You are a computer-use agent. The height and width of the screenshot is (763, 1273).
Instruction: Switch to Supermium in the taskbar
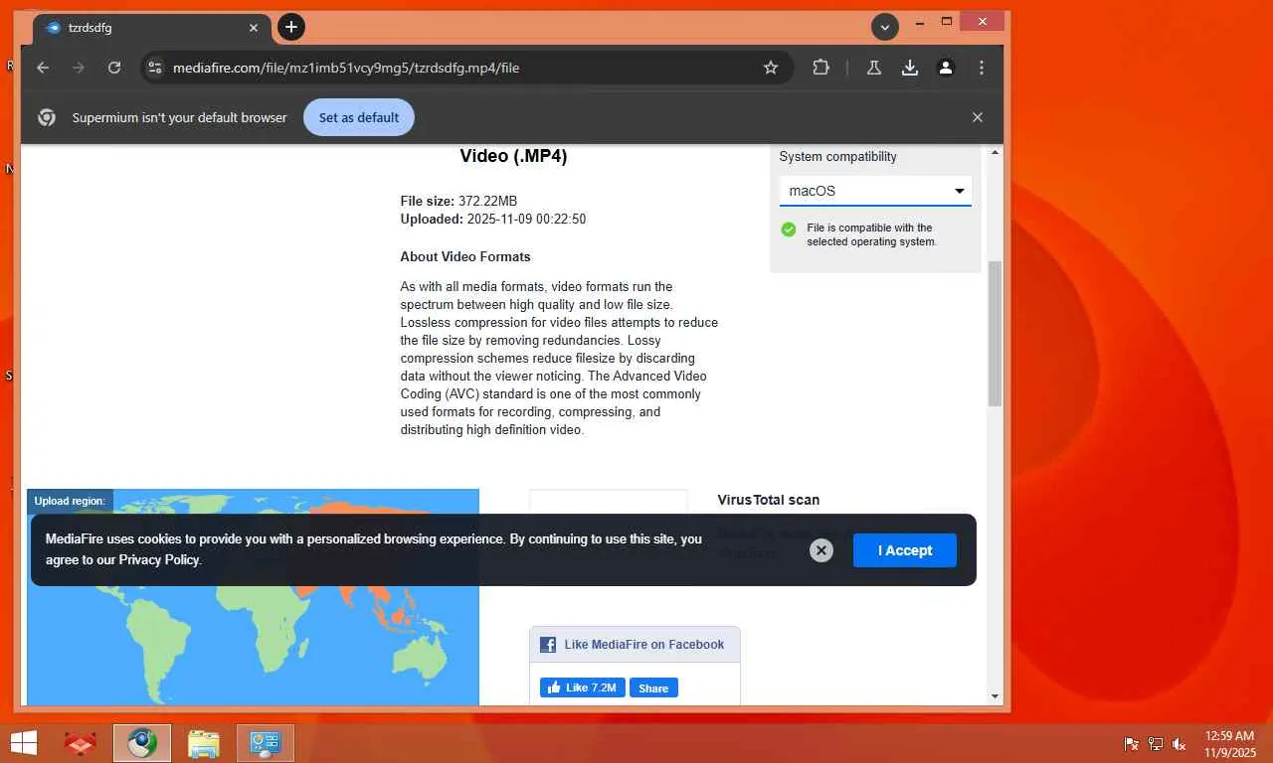pyautogui.click(x=142, y=743)
